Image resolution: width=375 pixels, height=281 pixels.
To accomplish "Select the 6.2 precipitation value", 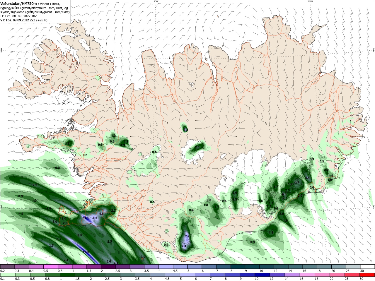I will (76, 211).
